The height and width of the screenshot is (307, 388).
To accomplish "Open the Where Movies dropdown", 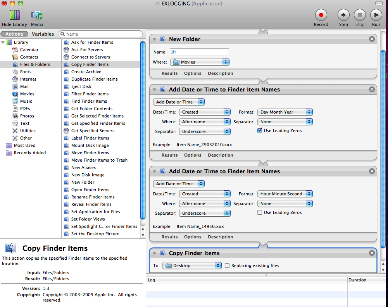I will click(200, 62).
